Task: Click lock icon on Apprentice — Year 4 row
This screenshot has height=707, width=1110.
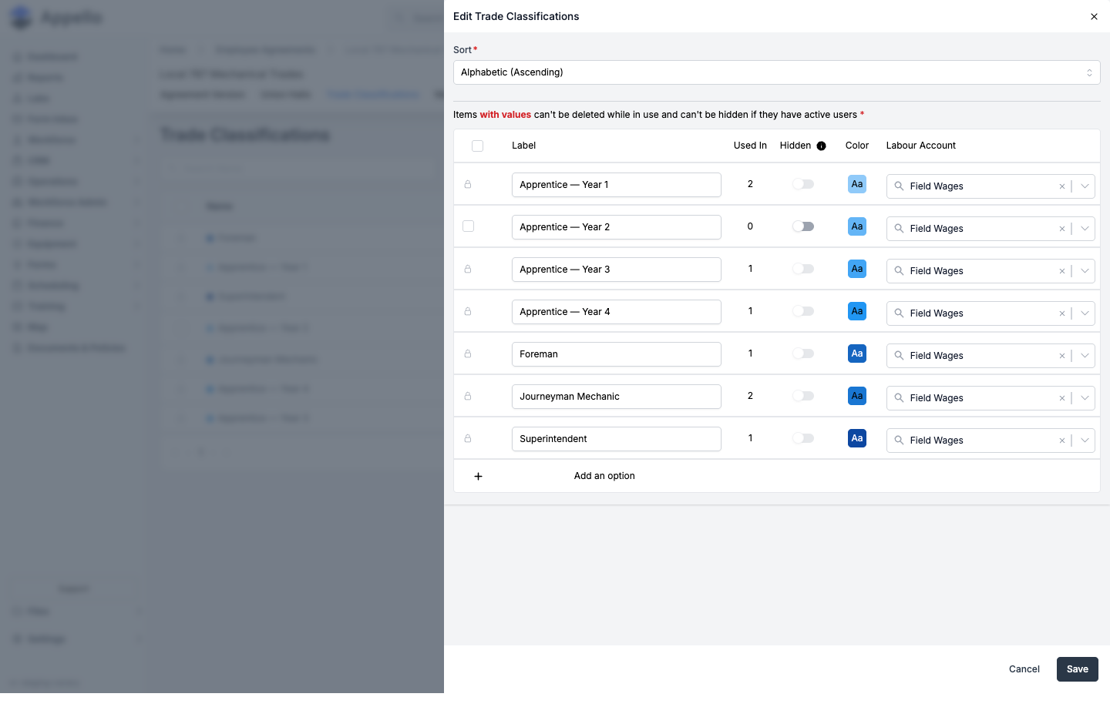Action: point(468,312)
